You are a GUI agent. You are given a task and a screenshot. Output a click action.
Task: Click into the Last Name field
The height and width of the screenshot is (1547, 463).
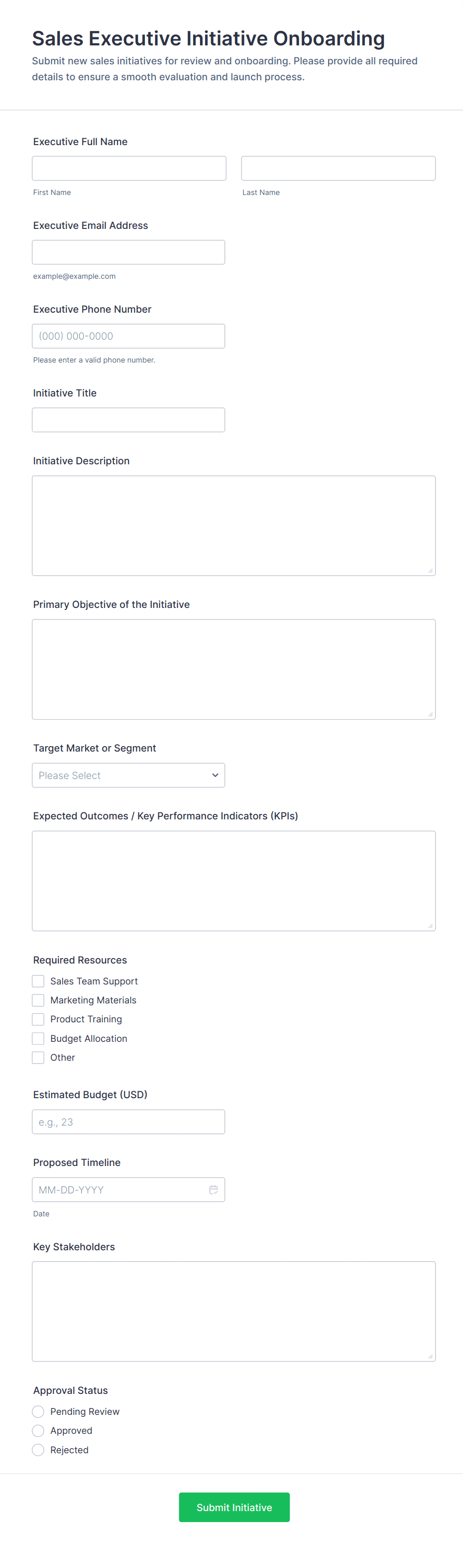[x=338, y=168]
